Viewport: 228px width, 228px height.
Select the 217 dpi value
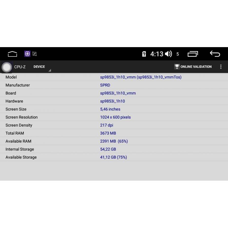[x=107, y=125]
